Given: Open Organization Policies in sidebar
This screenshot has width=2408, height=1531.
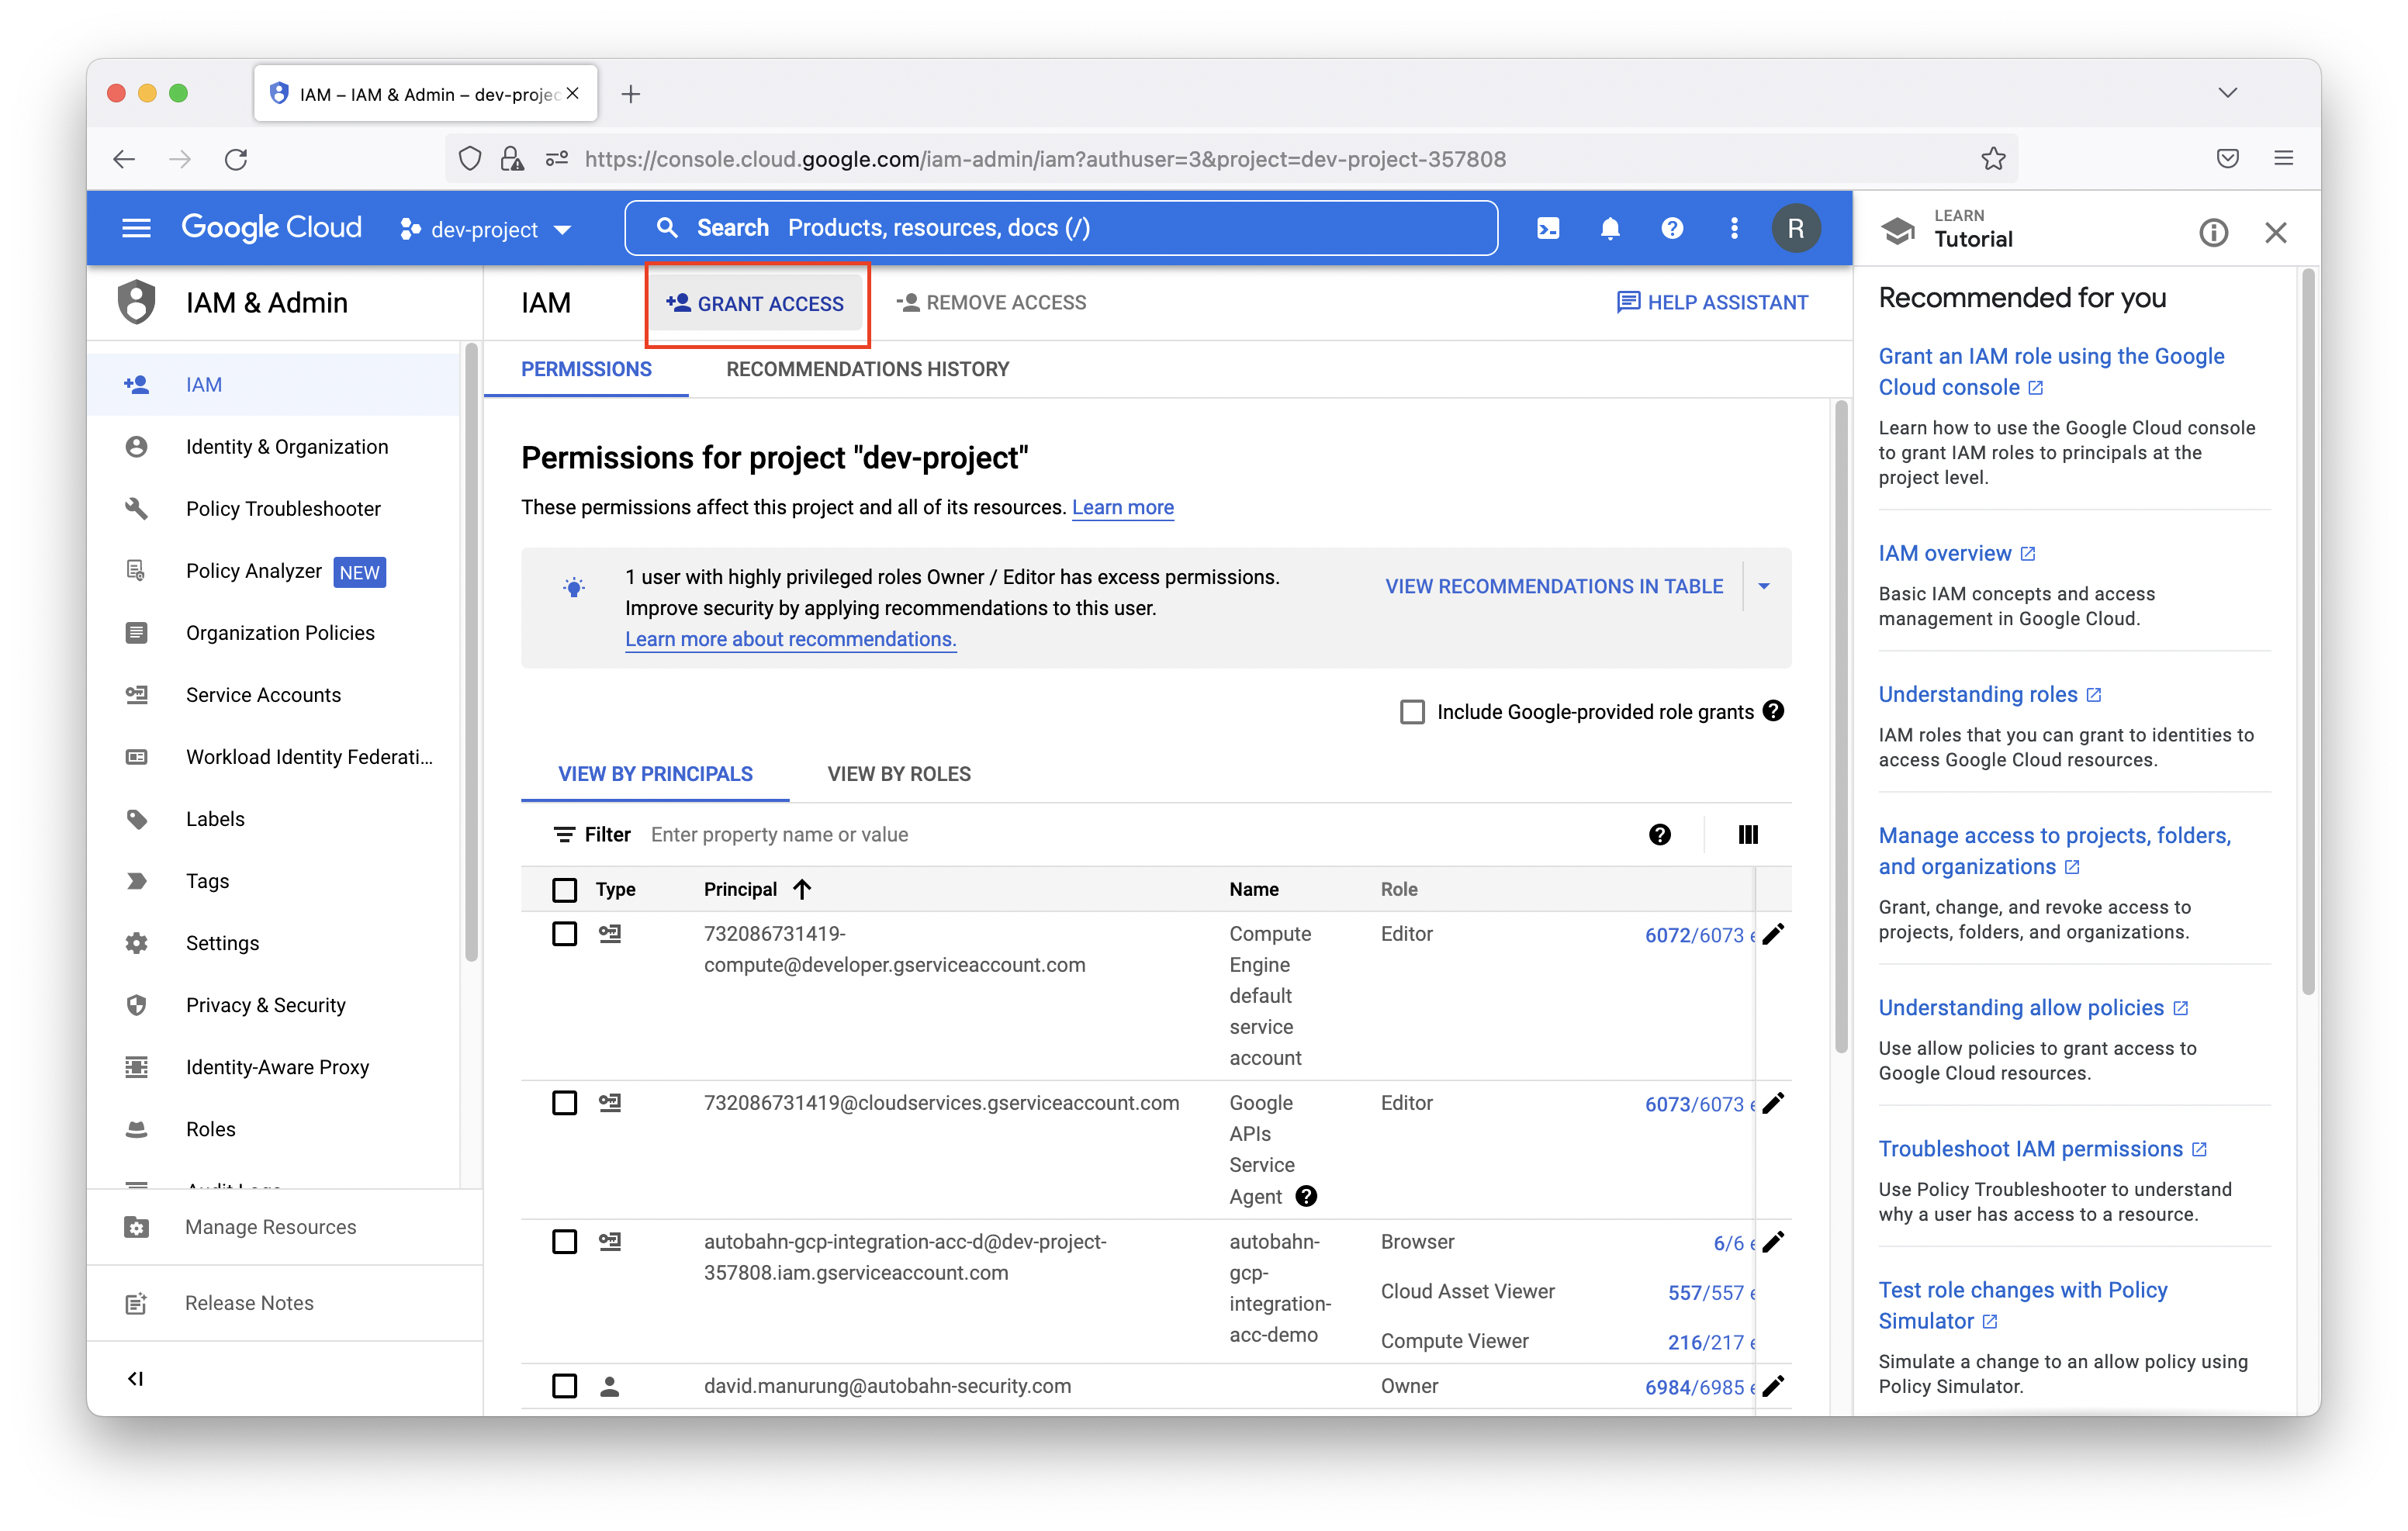Looking at the screenshot, I should [x=275, y=633].
